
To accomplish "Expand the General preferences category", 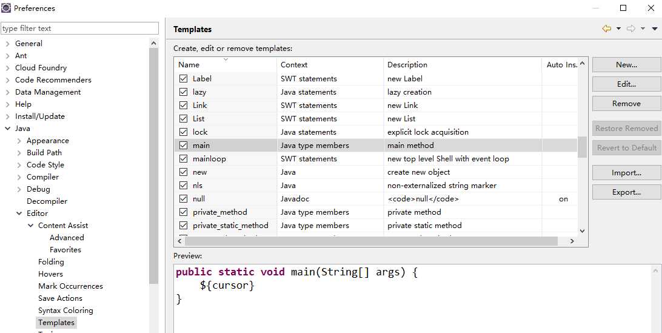I will click(8, 44).
